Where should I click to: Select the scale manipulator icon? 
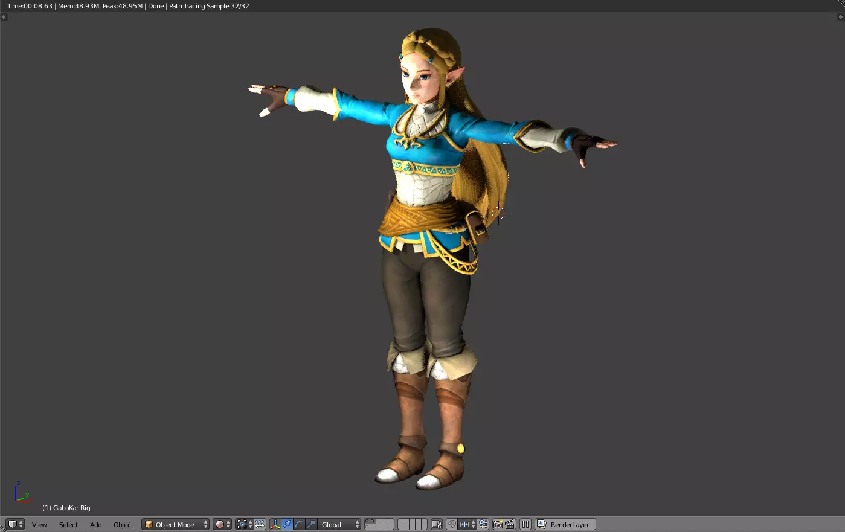[x=311, y=524]
